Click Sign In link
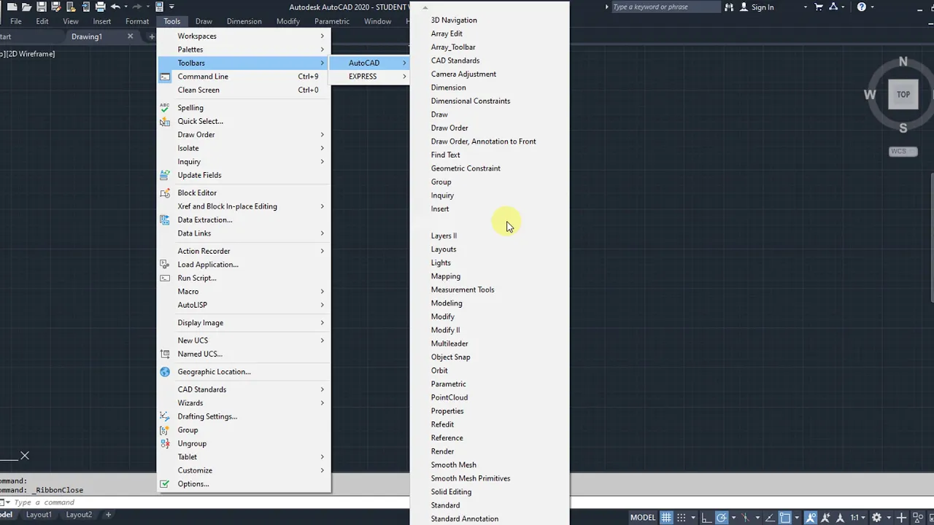This screenshot has width=934, height=525. (763, 7)
